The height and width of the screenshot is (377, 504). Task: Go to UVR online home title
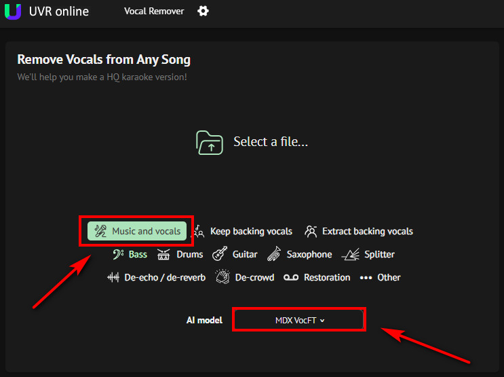(59, 12)
